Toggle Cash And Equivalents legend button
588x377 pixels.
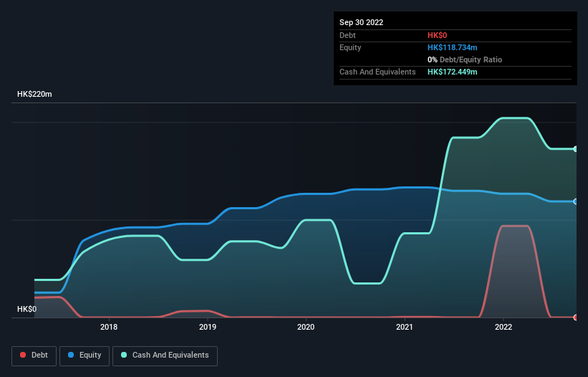[165, 355]
